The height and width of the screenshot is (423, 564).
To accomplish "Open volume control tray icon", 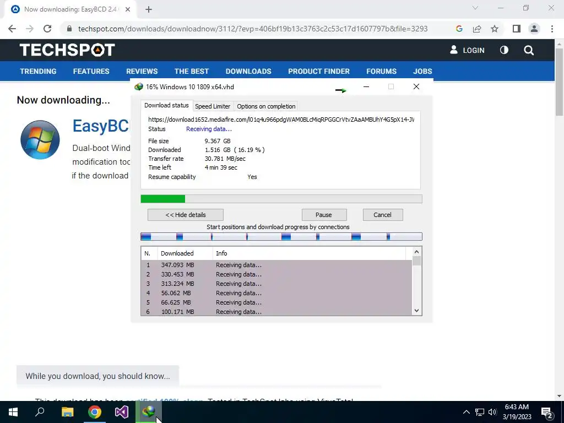I will point(492,412).
